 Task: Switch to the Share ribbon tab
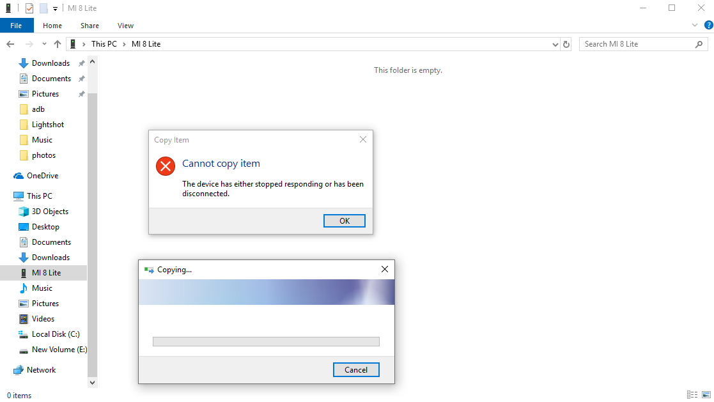tap(89, 26)
